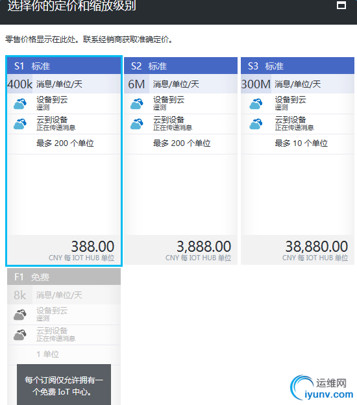Screen dimensions: 357x405
Task: Click the S2 设备到云 cloud icon
Action: 137,104
